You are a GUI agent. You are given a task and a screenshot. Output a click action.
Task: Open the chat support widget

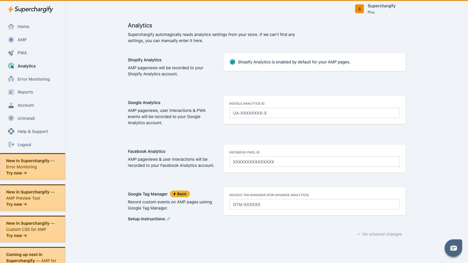(453, 248)
